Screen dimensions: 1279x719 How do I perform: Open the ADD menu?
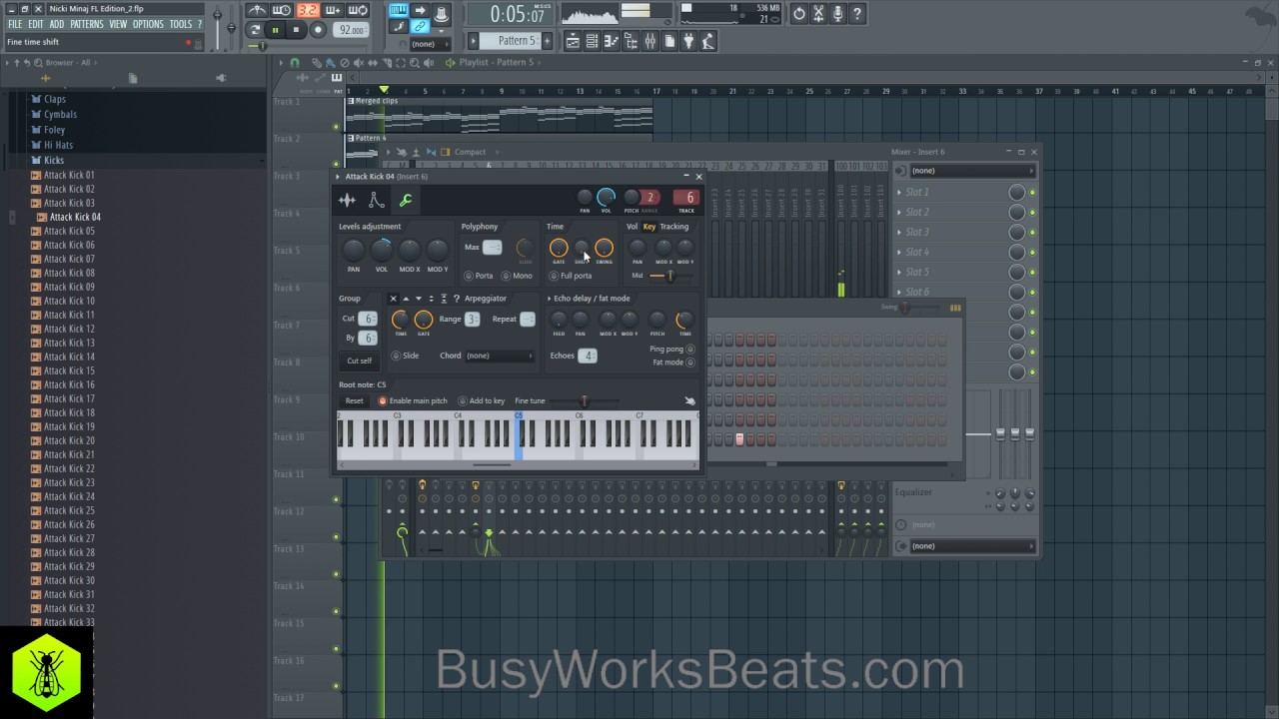[x=57, y=24]
